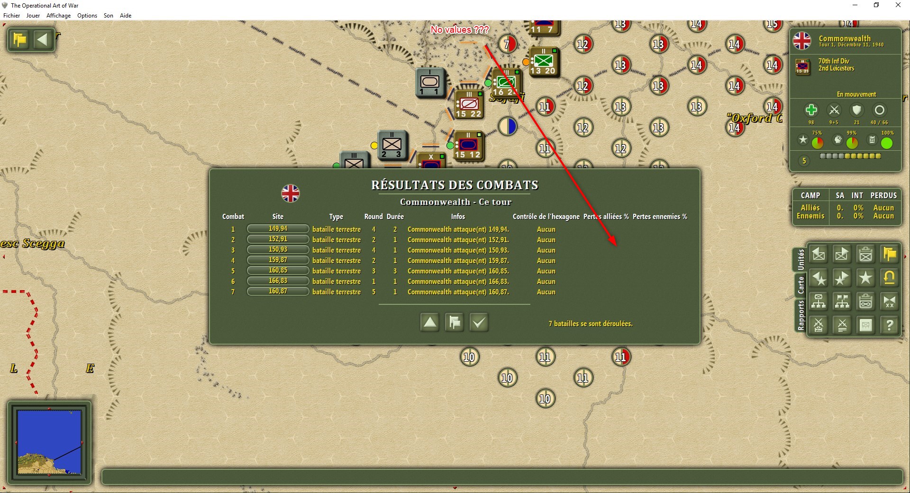
Task: Select the gray tank unit marked 1 1
Action: point(430,82)
